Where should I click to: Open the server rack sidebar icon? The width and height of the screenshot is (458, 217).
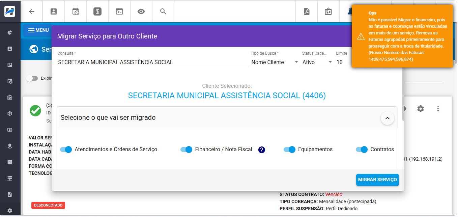[10, 178]
